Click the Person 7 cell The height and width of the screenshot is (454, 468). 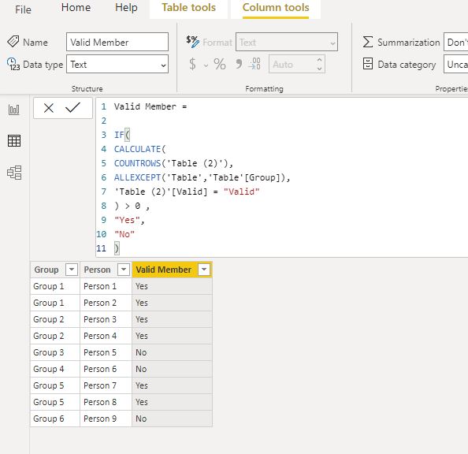(x=106, y=385)
